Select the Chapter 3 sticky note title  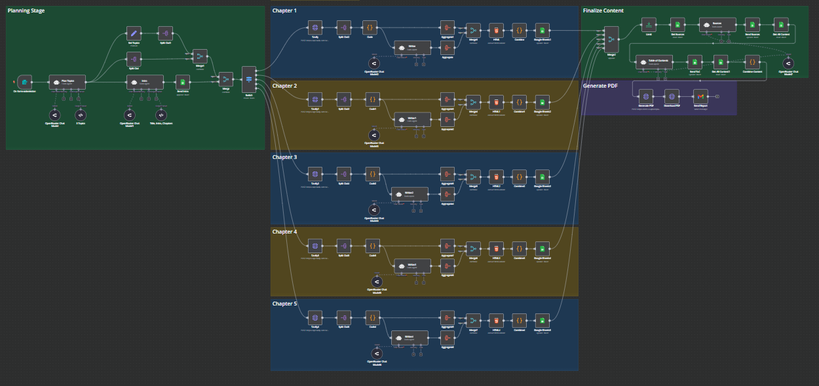(284, 157)
